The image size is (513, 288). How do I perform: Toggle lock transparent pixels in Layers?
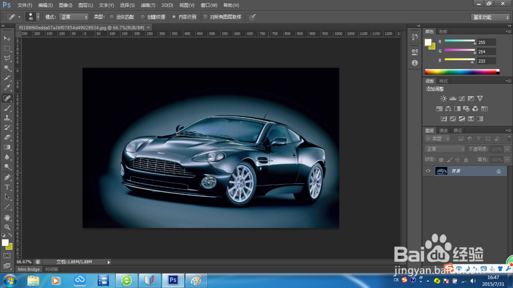point(441,159)
